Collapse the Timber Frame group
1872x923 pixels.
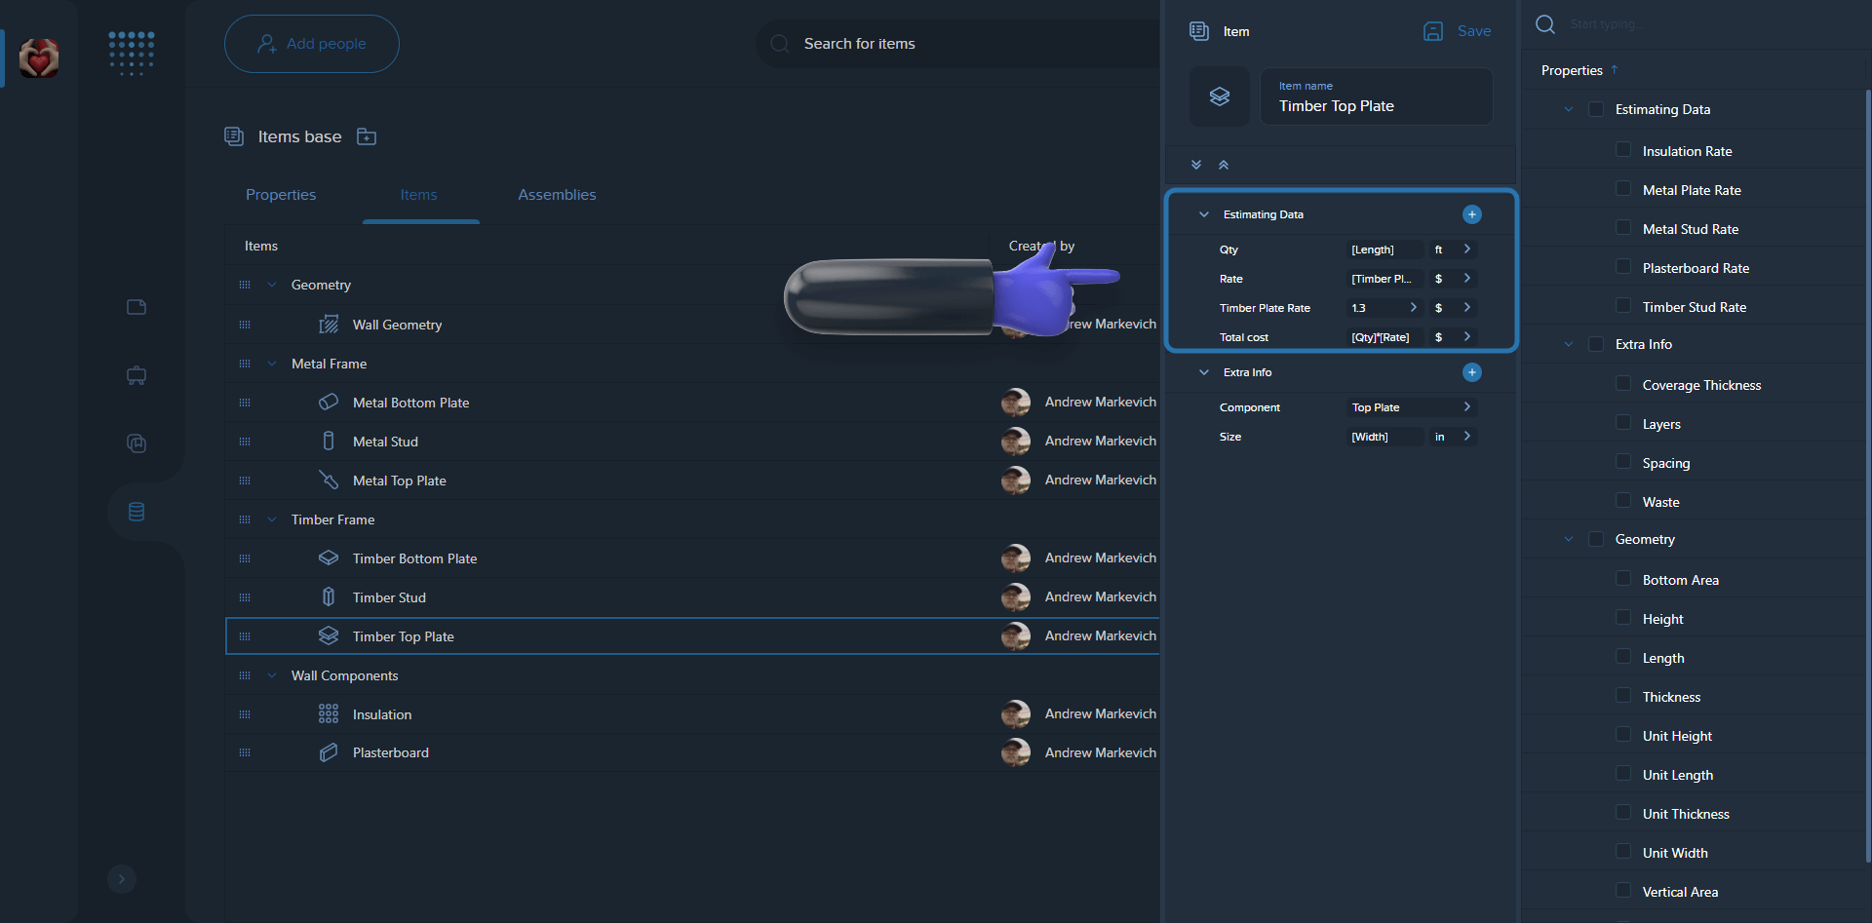[272, 519]
